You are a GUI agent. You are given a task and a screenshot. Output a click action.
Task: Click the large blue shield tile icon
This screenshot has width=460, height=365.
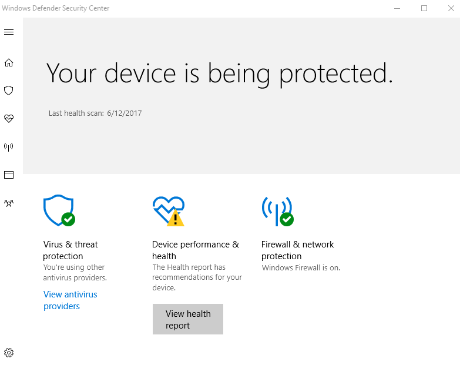[x=58, y=210]
